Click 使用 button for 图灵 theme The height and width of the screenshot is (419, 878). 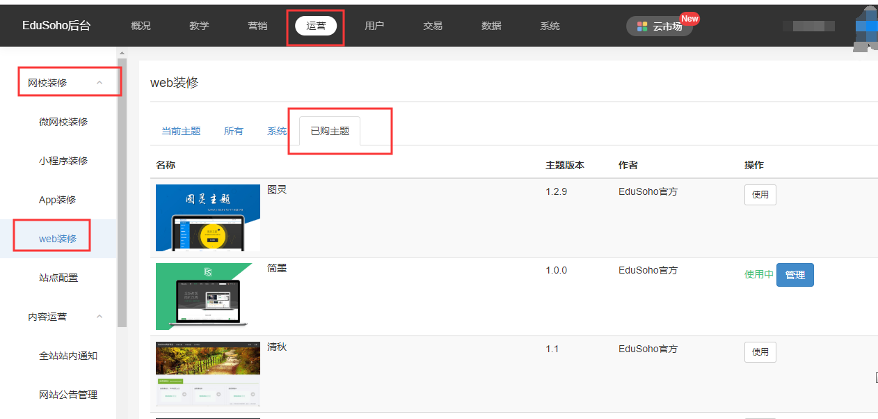coord(760,195)
